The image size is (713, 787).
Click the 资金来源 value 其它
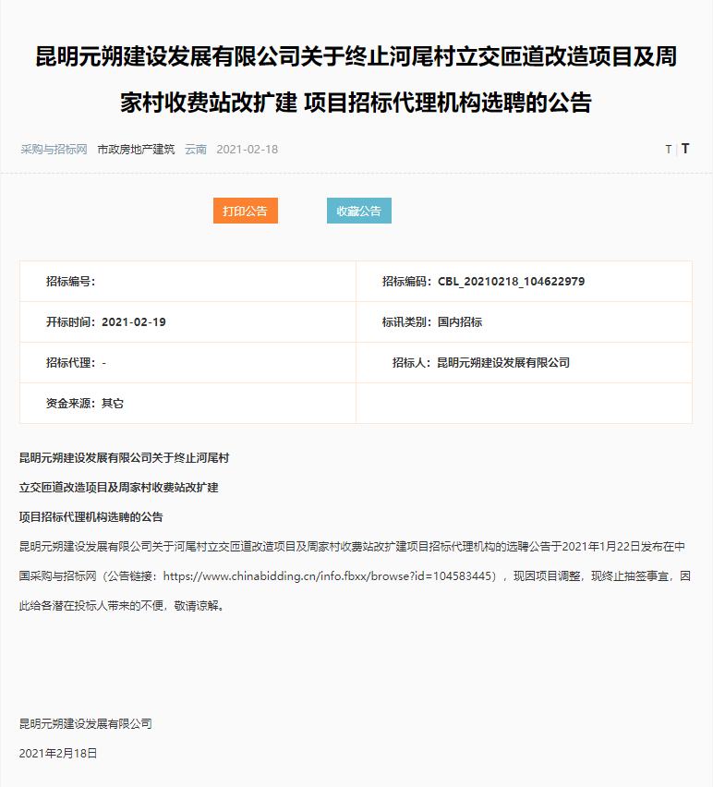[x=113, y=404]
